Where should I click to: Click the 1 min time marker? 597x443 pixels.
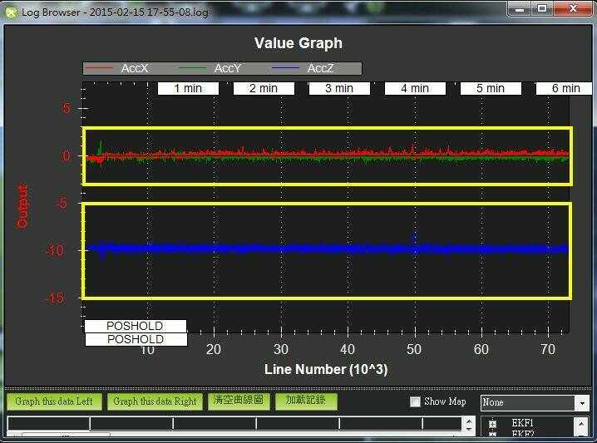pyautogui.click(x=187, y=88)
